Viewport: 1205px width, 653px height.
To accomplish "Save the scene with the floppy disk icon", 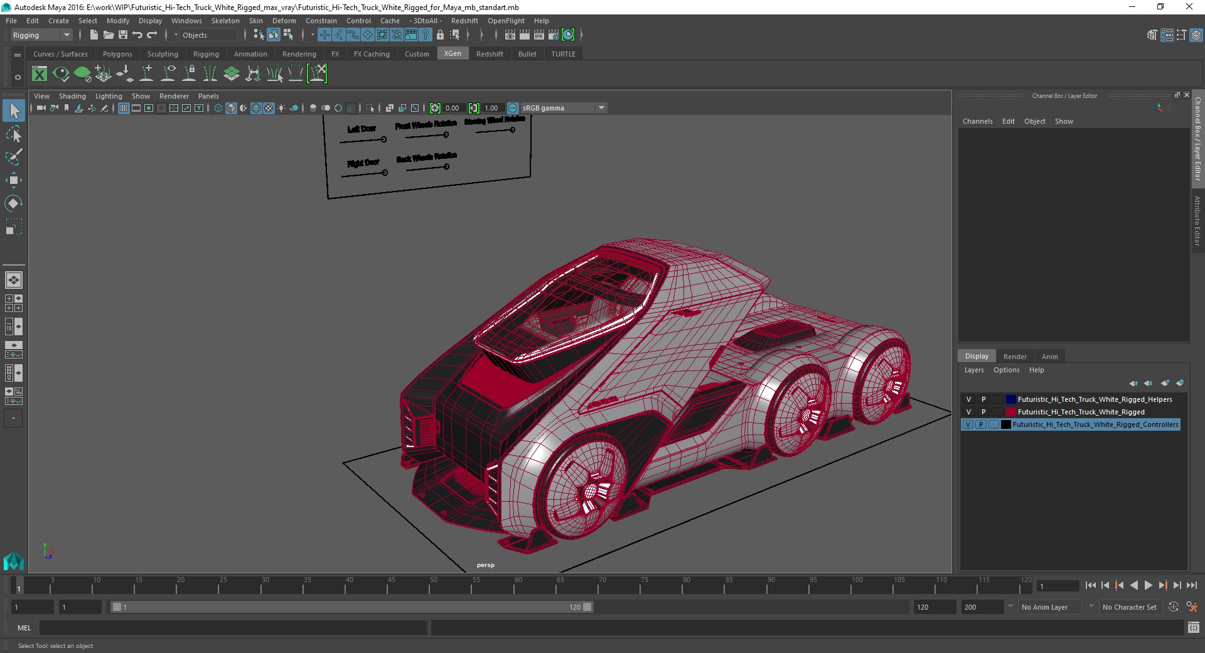I will 123,35.
